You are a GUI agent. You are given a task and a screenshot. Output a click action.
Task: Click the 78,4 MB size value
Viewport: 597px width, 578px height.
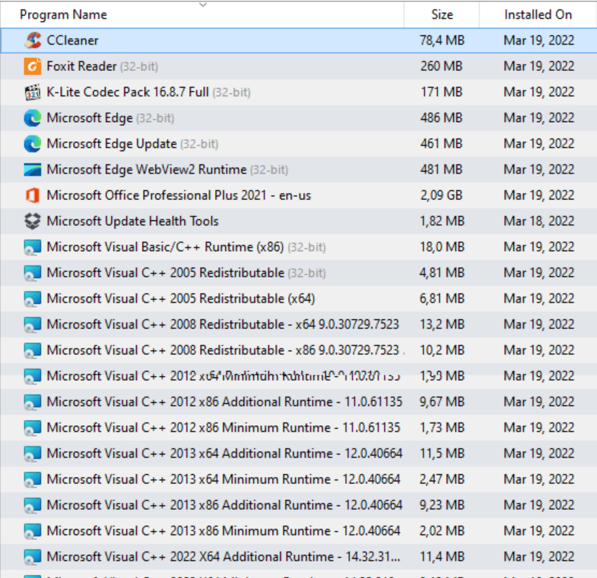pos(442,40)
